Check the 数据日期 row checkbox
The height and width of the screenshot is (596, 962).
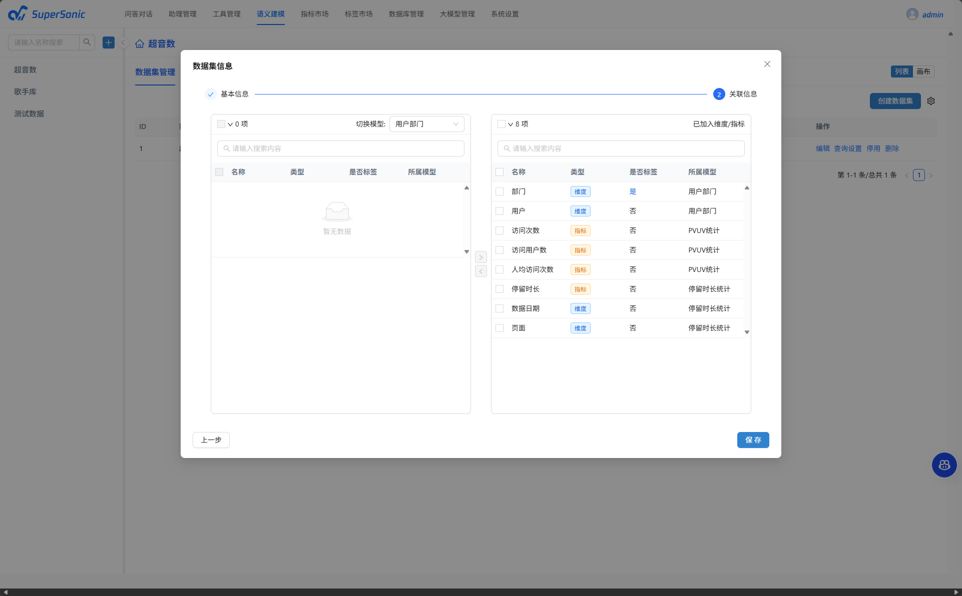click(500, 308)
